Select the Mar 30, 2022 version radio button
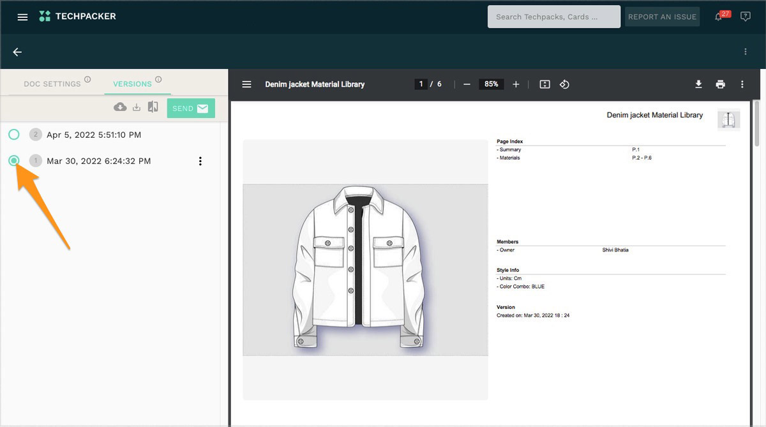 point(14,161)
